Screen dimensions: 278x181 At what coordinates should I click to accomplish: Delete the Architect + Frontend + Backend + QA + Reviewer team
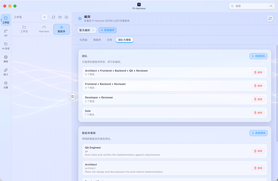[x=258, y=72]
